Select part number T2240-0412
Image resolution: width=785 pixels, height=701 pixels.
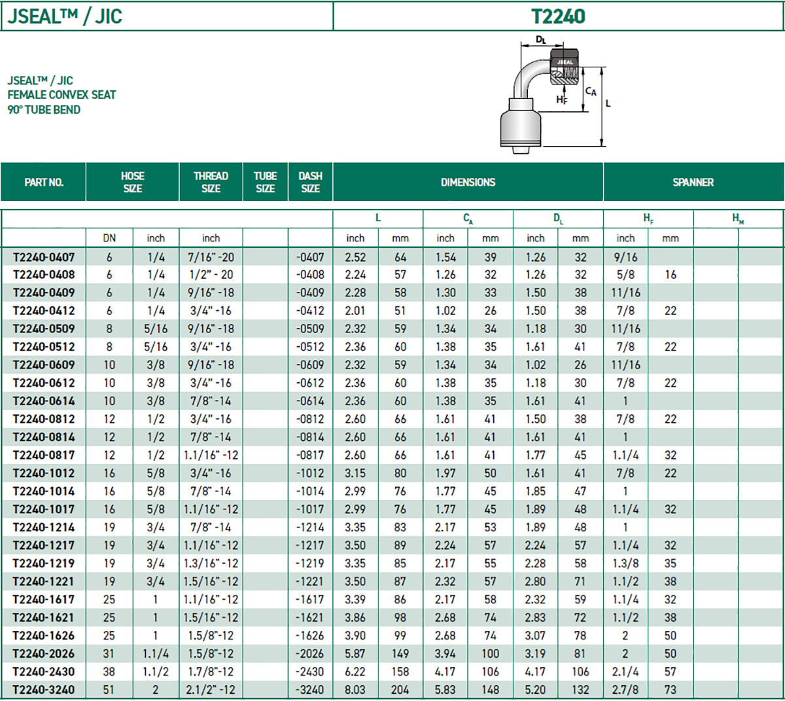tap(44, 311)
